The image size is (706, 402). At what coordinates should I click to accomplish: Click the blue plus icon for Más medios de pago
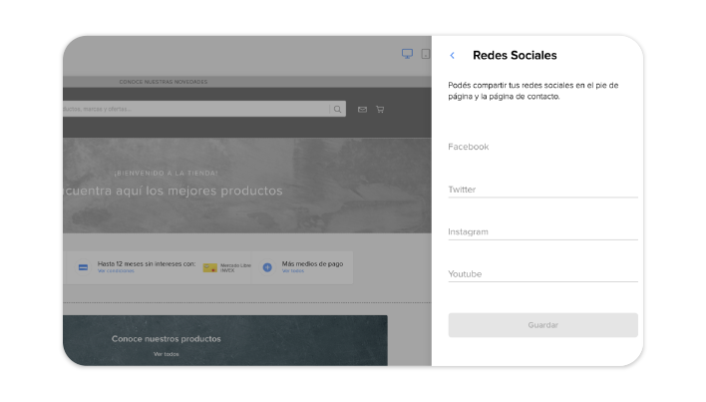click(267, 267)
